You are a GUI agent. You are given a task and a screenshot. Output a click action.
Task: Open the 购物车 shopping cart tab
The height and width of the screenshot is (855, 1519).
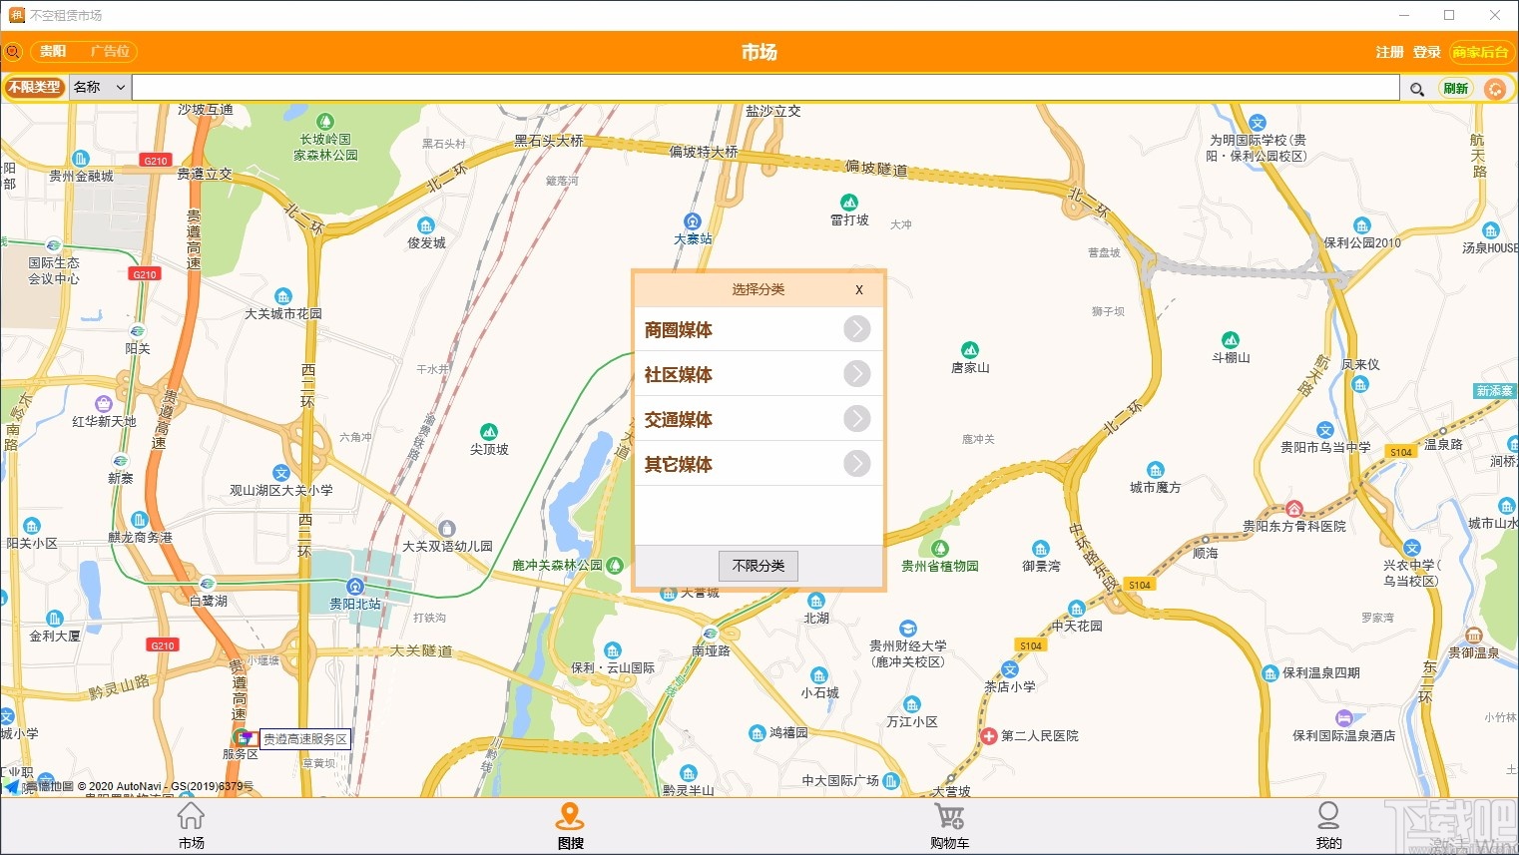click(949, 827)
